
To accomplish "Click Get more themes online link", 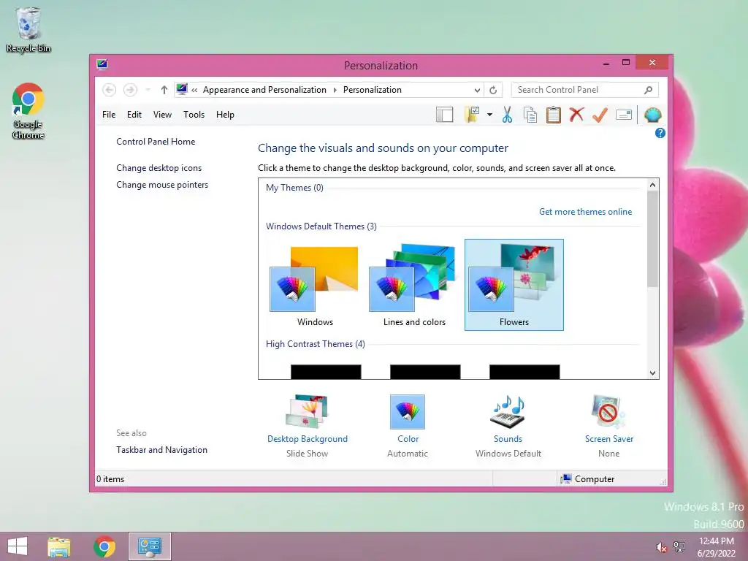I will click(585, 212).
